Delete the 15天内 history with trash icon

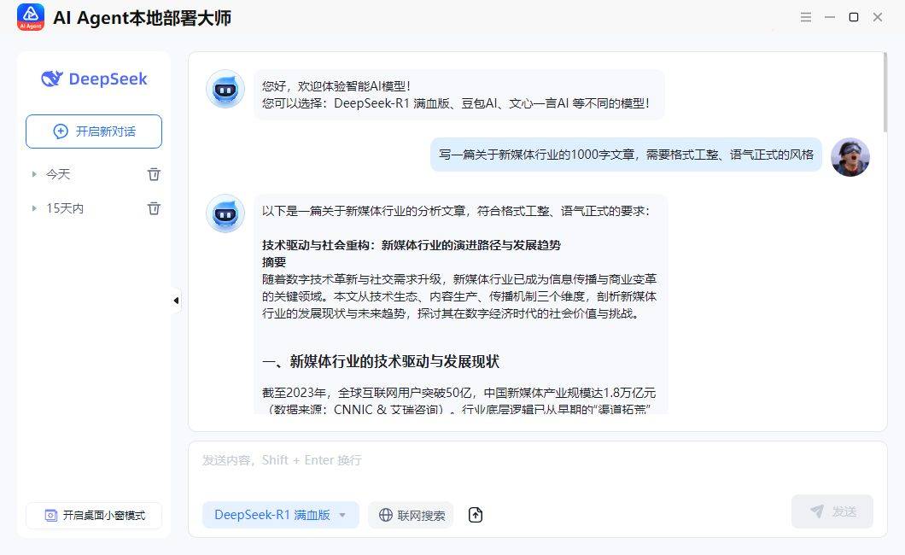click(x=154, y=208)
